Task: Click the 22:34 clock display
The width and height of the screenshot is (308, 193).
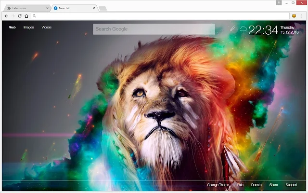Action: [x=263, y=30]
